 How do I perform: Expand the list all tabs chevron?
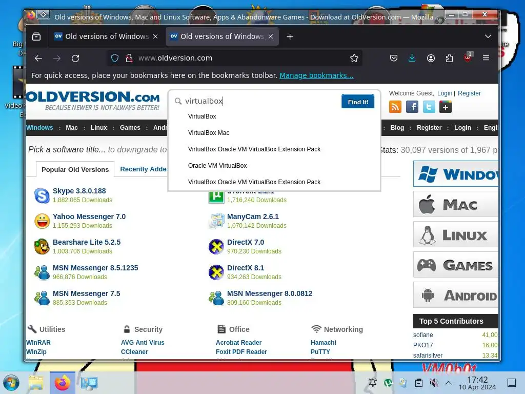pos(488,36)
